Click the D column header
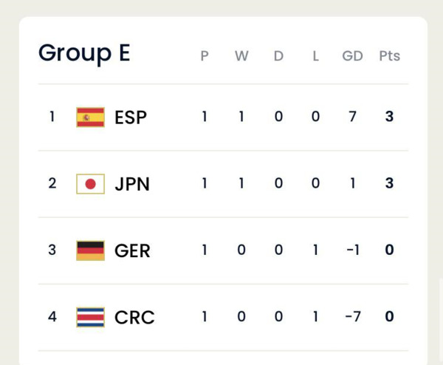443x365 pixels. coord(278,55)
